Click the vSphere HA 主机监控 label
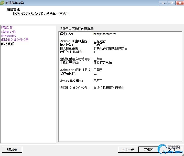Image resolution: width=184 pixels, height=156 pixels. point(74,41)
